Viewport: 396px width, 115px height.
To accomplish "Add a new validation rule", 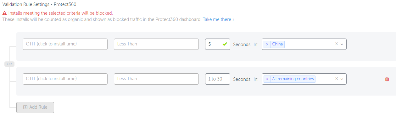I will 35,107.
